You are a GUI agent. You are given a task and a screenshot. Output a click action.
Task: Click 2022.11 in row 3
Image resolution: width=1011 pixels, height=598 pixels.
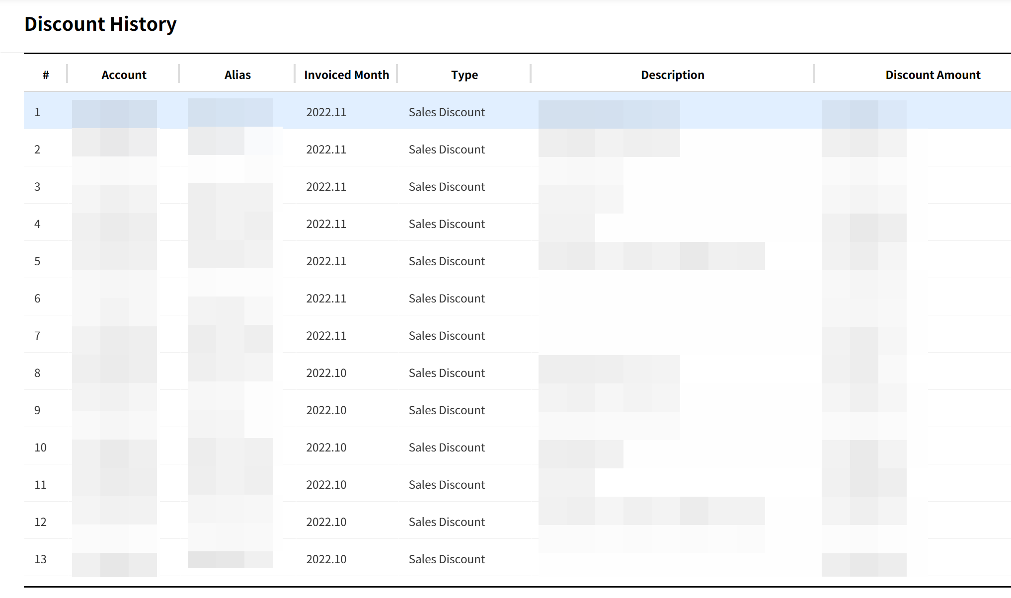[326, 187]
